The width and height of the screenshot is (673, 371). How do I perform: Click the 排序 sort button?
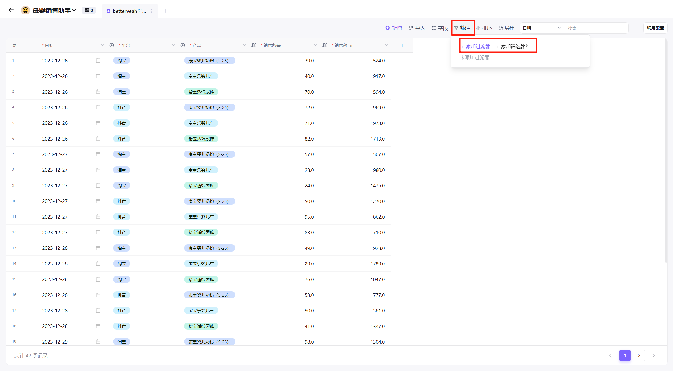(484, 28)
